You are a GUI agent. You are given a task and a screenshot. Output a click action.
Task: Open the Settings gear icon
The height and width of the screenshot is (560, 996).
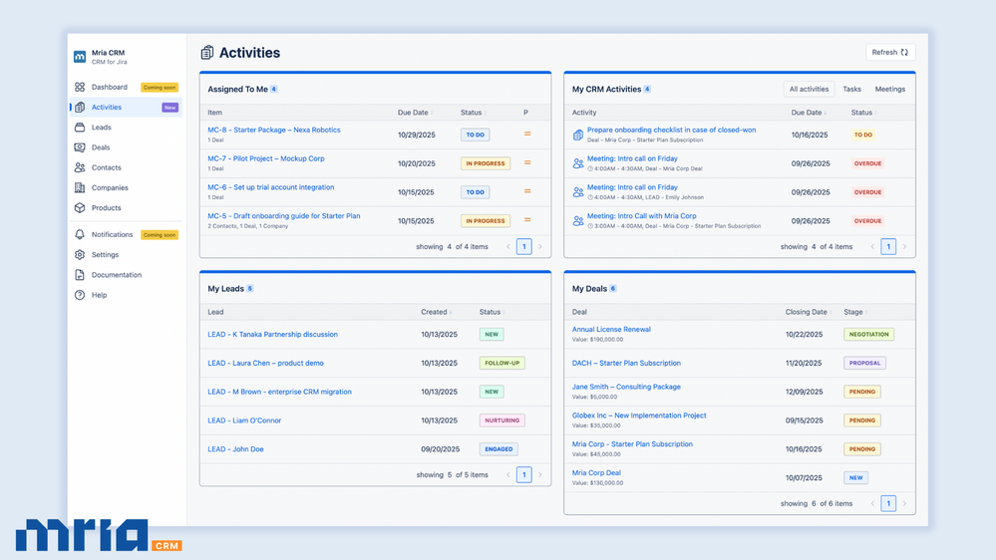[x=80, y=255]
